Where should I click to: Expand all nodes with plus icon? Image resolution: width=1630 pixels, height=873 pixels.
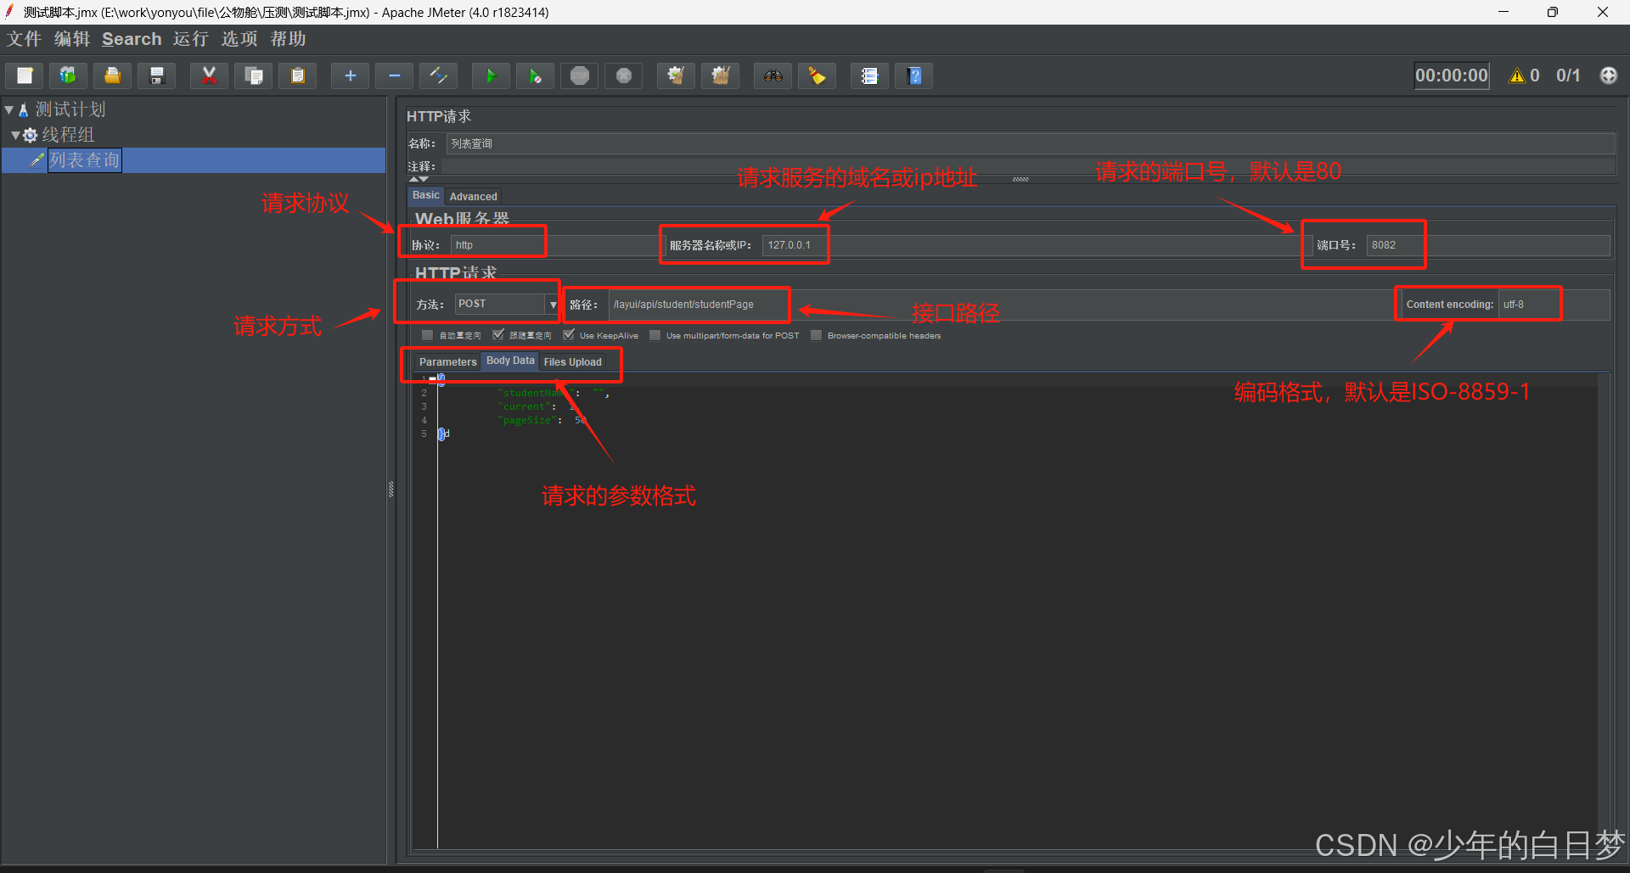[350, 76]
